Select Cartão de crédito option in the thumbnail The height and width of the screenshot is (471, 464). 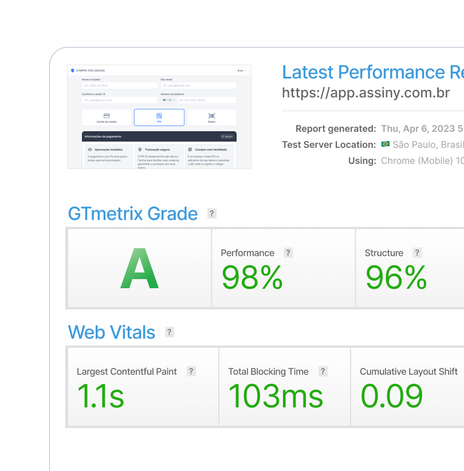pyautogui.click(x=107, y=117)
